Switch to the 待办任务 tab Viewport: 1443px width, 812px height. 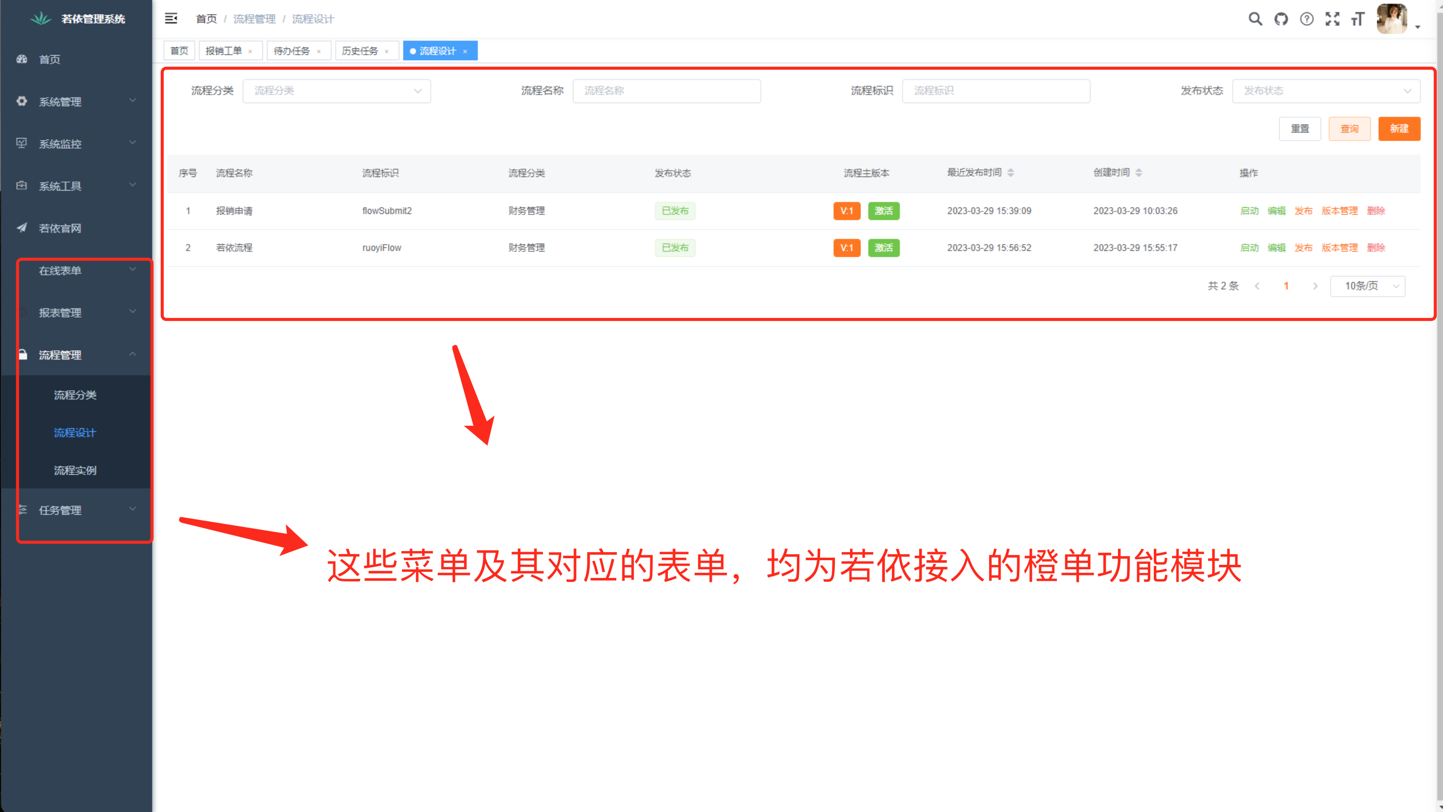291,51
